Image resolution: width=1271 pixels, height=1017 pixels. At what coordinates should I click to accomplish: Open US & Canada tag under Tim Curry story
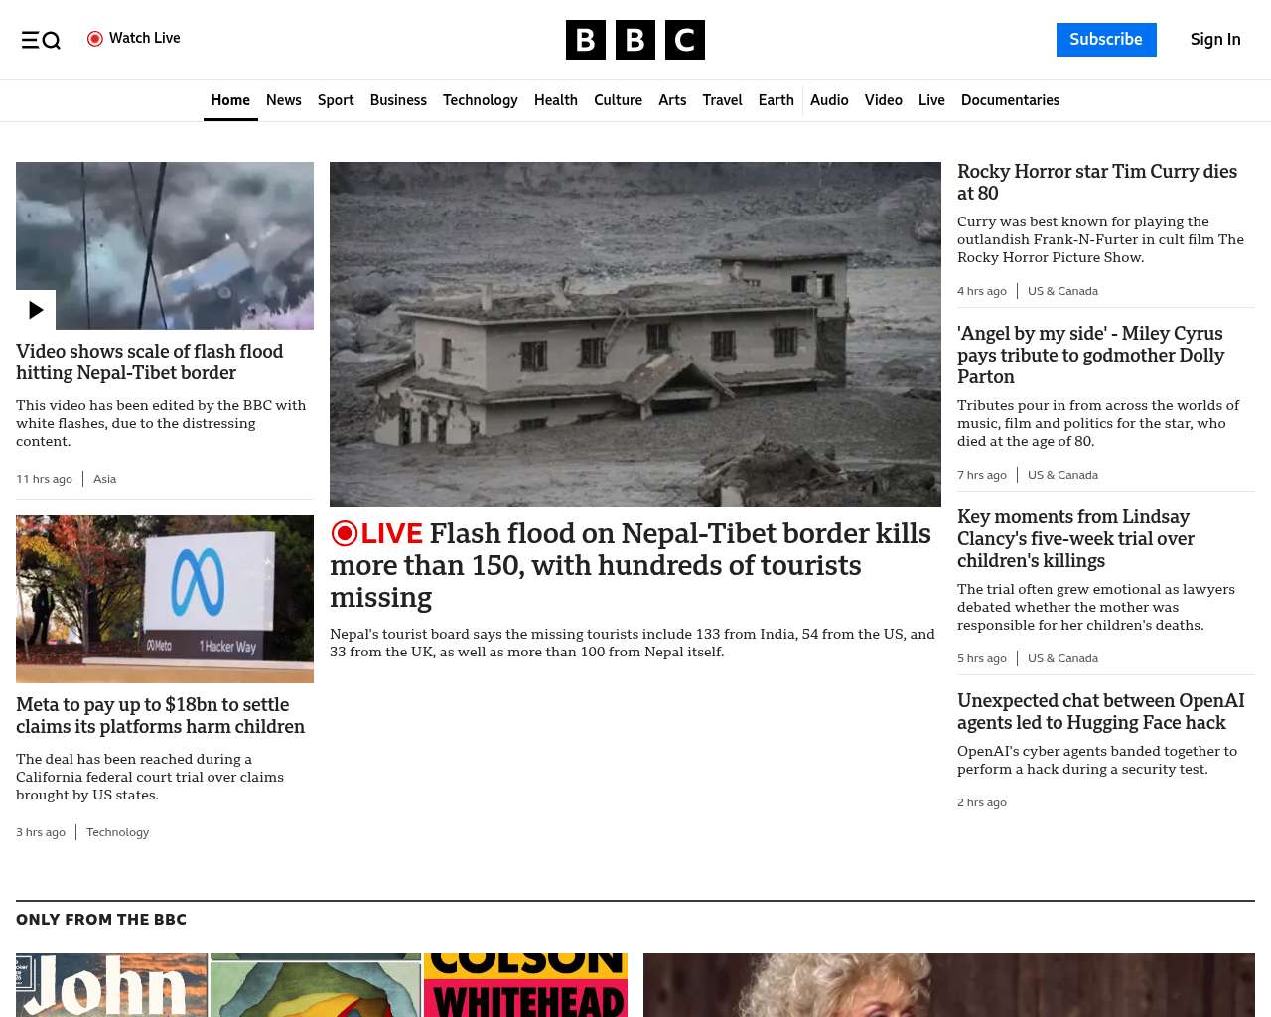coord(1062,291)
